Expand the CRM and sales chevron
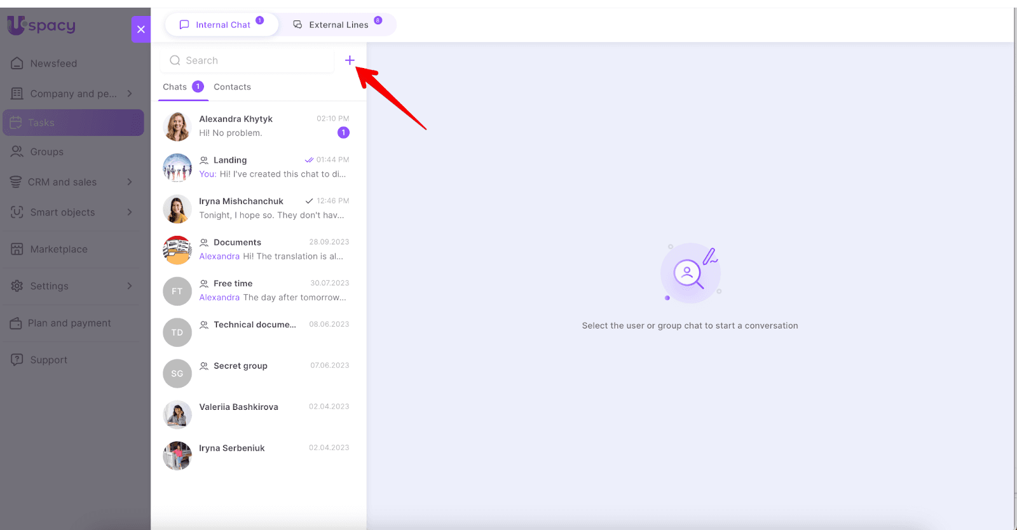Viewport: 1017px width, 530px height. [x=130, y=182]
